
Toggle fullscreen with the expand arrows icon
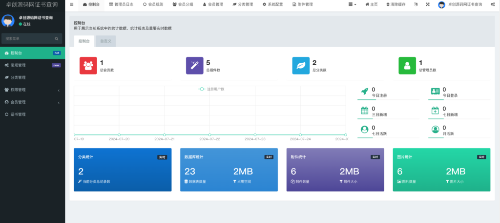pyautogui.click(x=428, y=4)
